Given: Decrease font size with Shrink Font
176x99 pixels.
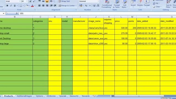Looking at the screenshot, I should (x=34, y=1).
